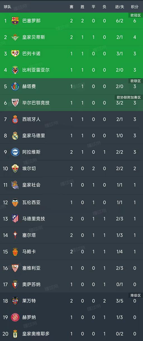This screenshot has width=143, height=341.
Task: Click the 皇家奥维耶多 last-place row
Action: tap(71, 334)
